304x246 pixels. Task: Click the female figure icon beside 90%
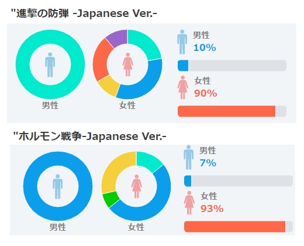tap(183, 87)
